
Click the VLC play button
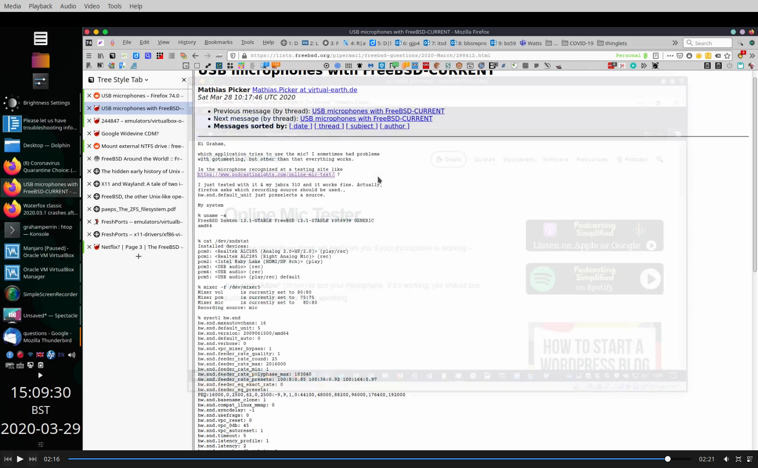pyautogui.click(x=20, y=459)
